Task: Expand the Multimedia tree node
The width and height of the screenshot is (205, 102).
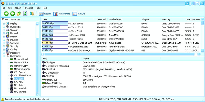Action: 4,27
